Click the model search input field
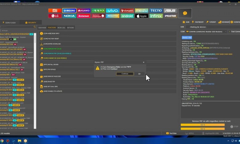Viewport: 240px width, 144px height. [x=17, y=27]
